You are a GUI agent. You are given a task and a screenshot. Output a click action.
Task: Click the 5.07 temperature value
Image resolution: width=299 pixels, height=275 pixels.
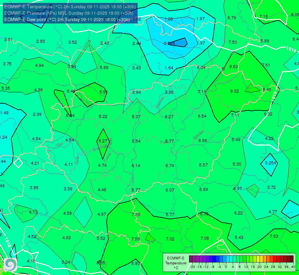(x=136, y=117)
